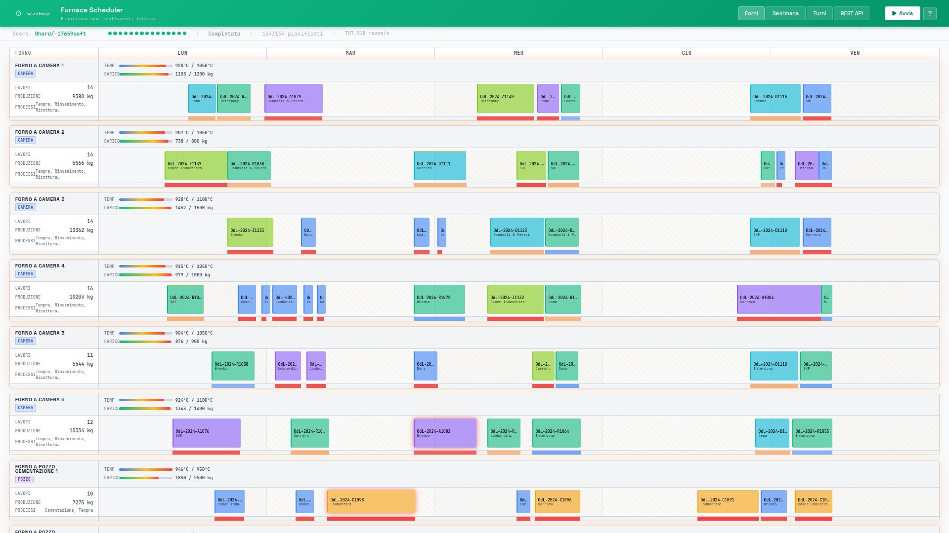Click the SolverForge logo icon
The height and width of the screenshot is (533, 949).
[18, 13]
